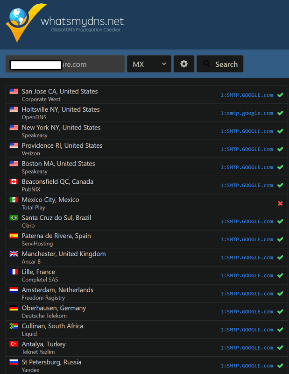Screen dimensions: 289x374
Task: Open the MX result for Amsterdam
Action: [247, 294]
